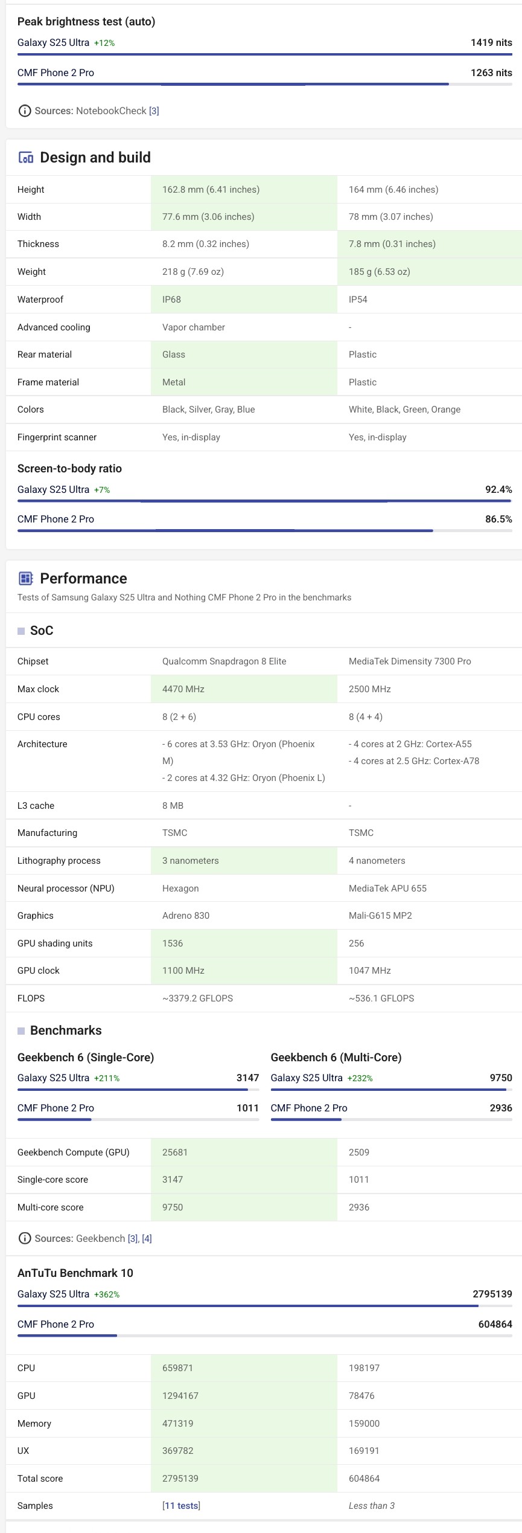Click the '92.4%' screen-to-body value
The width and height of the screenshot is (522, 1533).
coord(498,489)
